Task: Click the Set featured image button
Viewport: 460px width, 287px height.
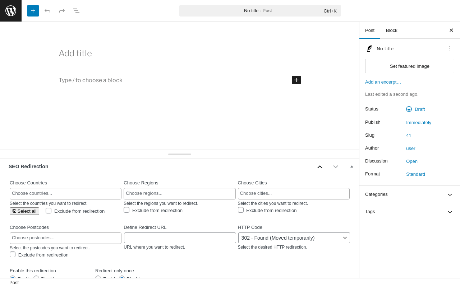Action: tap(410, 66)
